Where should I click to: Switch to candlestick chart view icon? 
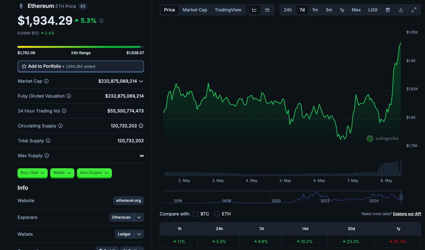click(x=267, y=10)
